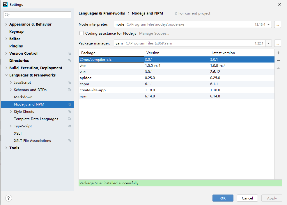Click project-level icon beside Version Control
The image size is (287, 205).
[x=69, y=54]
